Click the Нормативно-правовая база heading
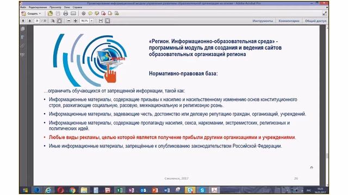 tap(183, 74)
